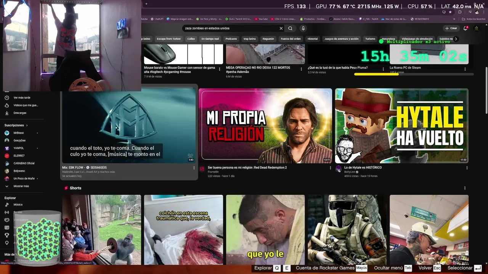Open ChatGPT bookmark
Viewport: 488px width, 274px height.
click(x=157, y=19)
